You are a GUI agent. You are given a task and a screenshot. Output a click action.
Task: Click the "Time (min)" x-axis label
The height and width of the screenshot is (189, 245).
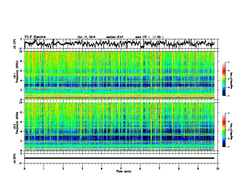(x=124, y=171)
